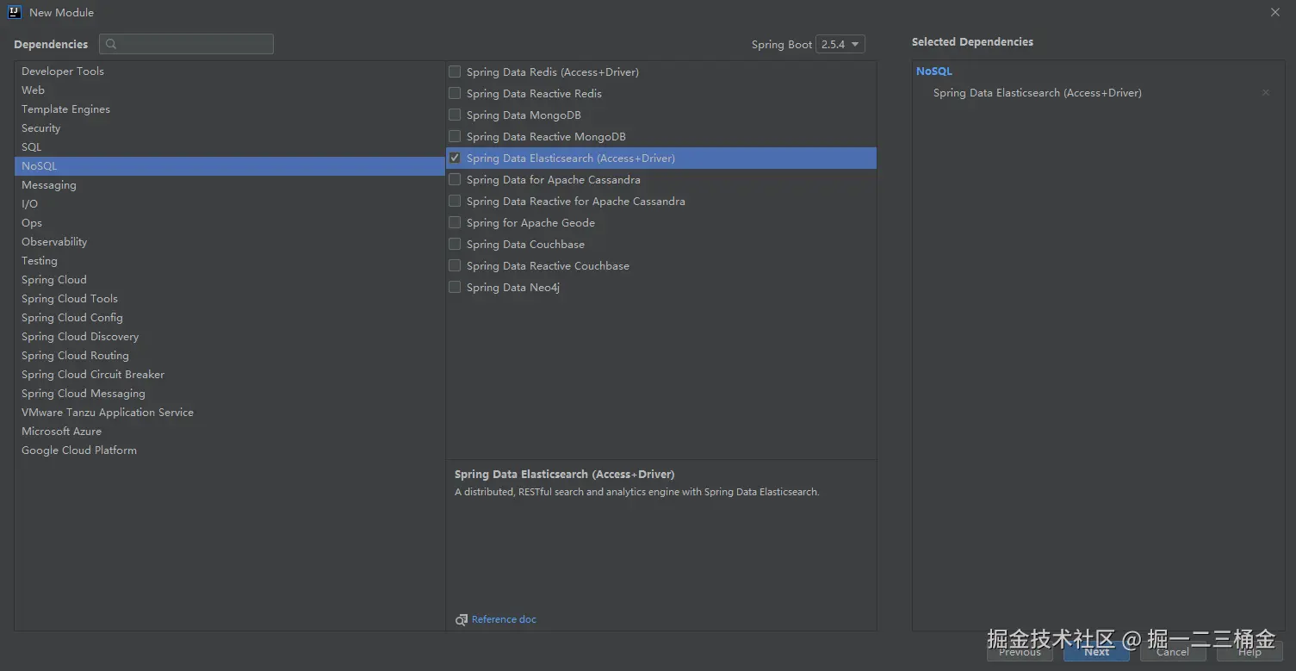Select Spring Data Elasticsearch in Selected Dependencies

tap(1037, 93)
